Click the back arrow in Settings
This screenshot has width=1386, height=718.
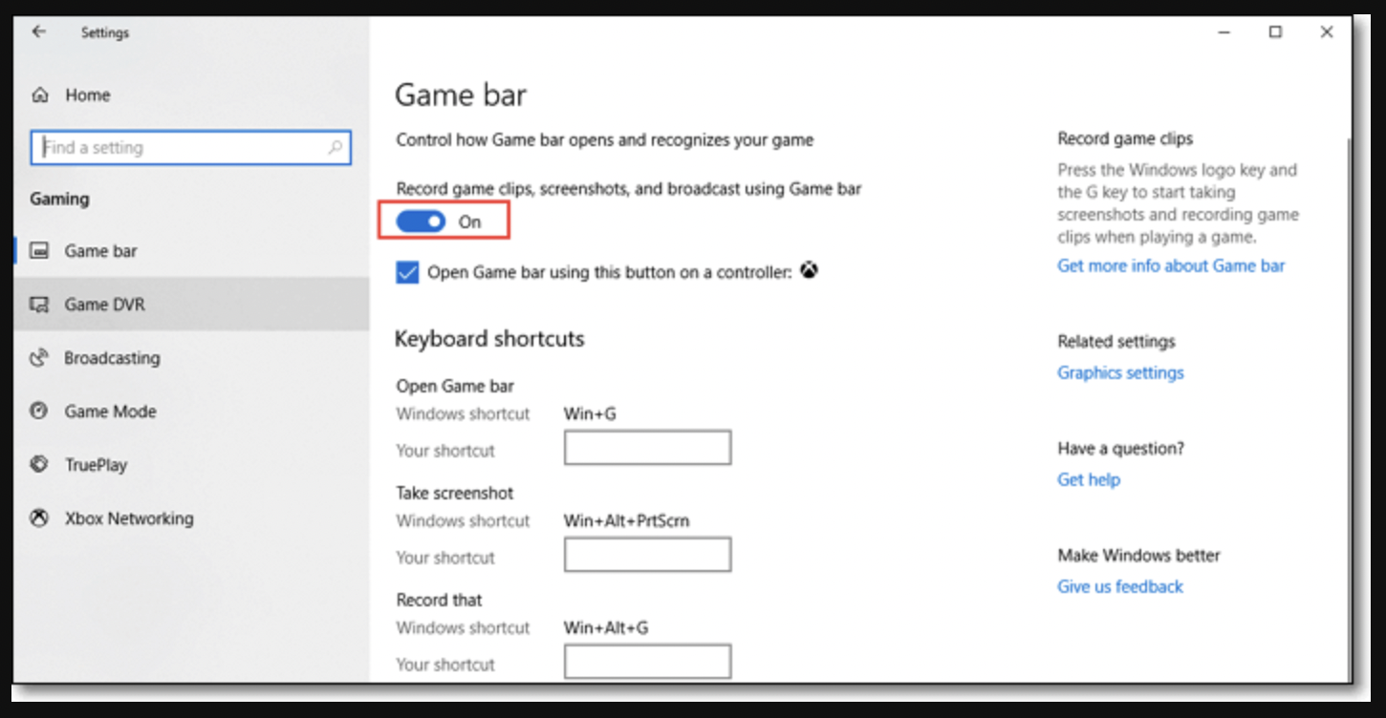point(38,32)
